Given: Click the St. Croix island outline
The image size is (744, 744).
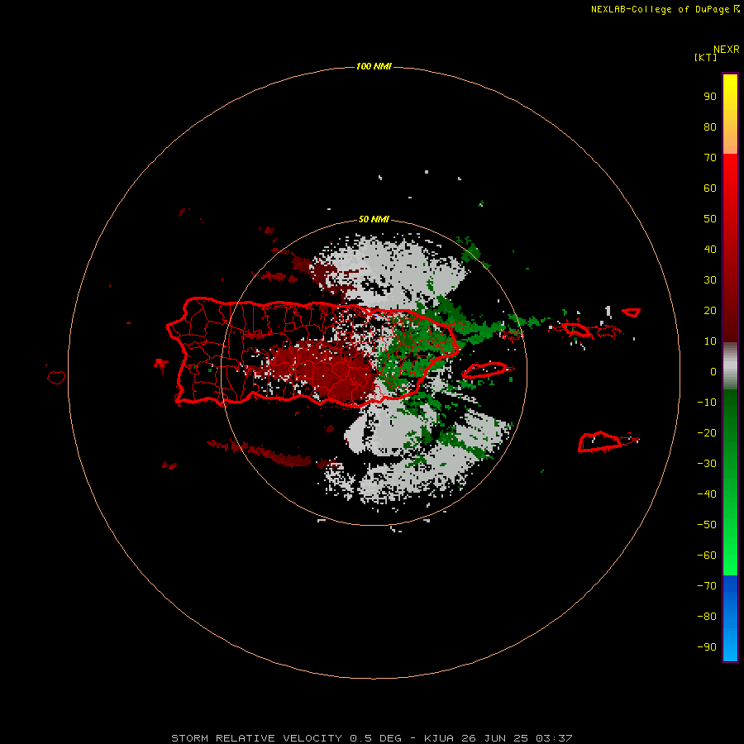Looking at the screenshot, I should pos(599,441).
